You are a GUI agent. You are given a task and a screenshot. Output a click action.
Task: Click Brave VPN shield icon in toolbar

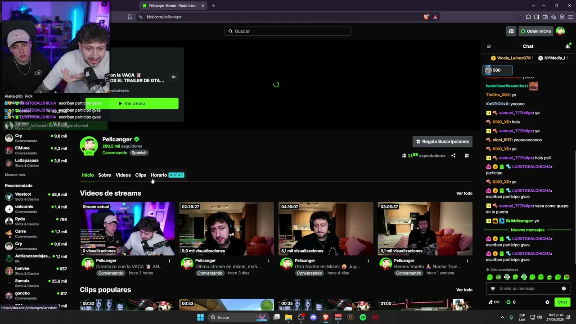point(562,17)
